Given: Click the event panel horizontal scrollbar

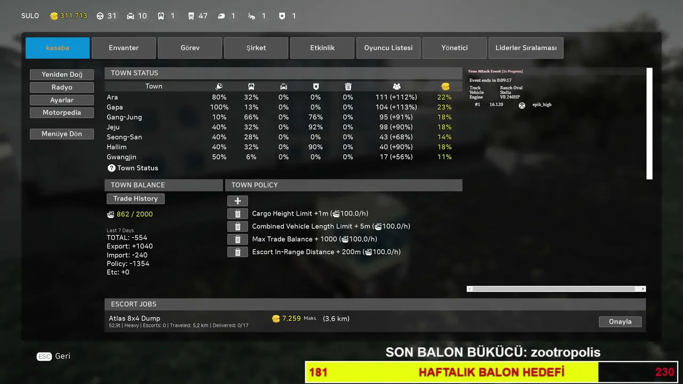Looking at the screenshot, I should tap(556, 289).
